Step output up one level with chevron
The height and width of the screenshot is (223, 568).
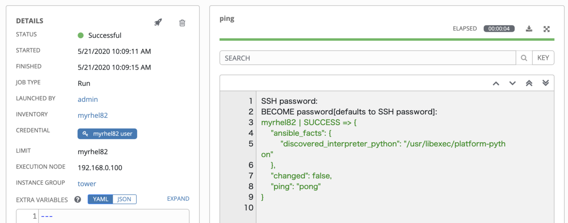point(496,83)
